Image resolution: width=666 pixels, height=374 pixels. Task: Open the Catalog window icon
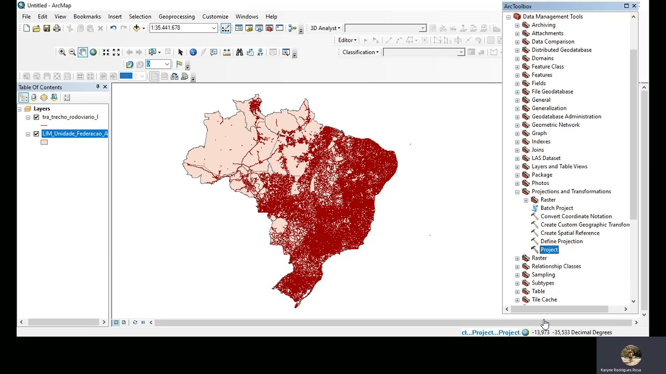click(x=249, y=28)
